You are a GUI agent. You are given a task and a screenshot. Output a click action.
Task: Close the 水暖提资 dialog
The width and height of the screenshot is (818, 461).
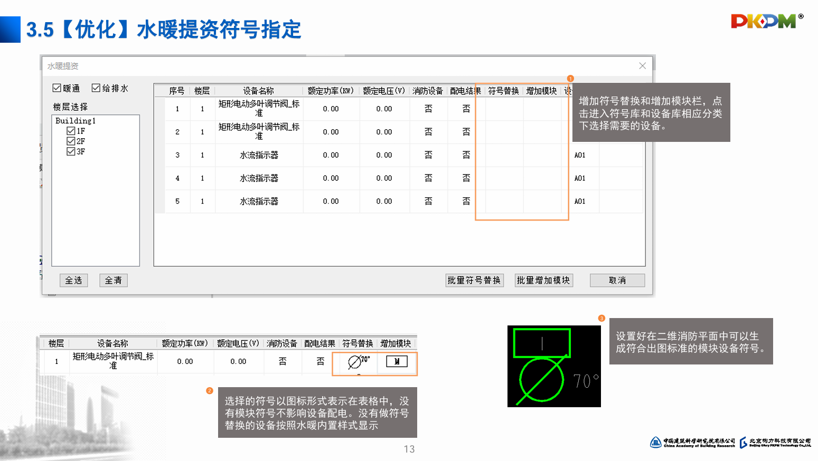coord(642,66)
